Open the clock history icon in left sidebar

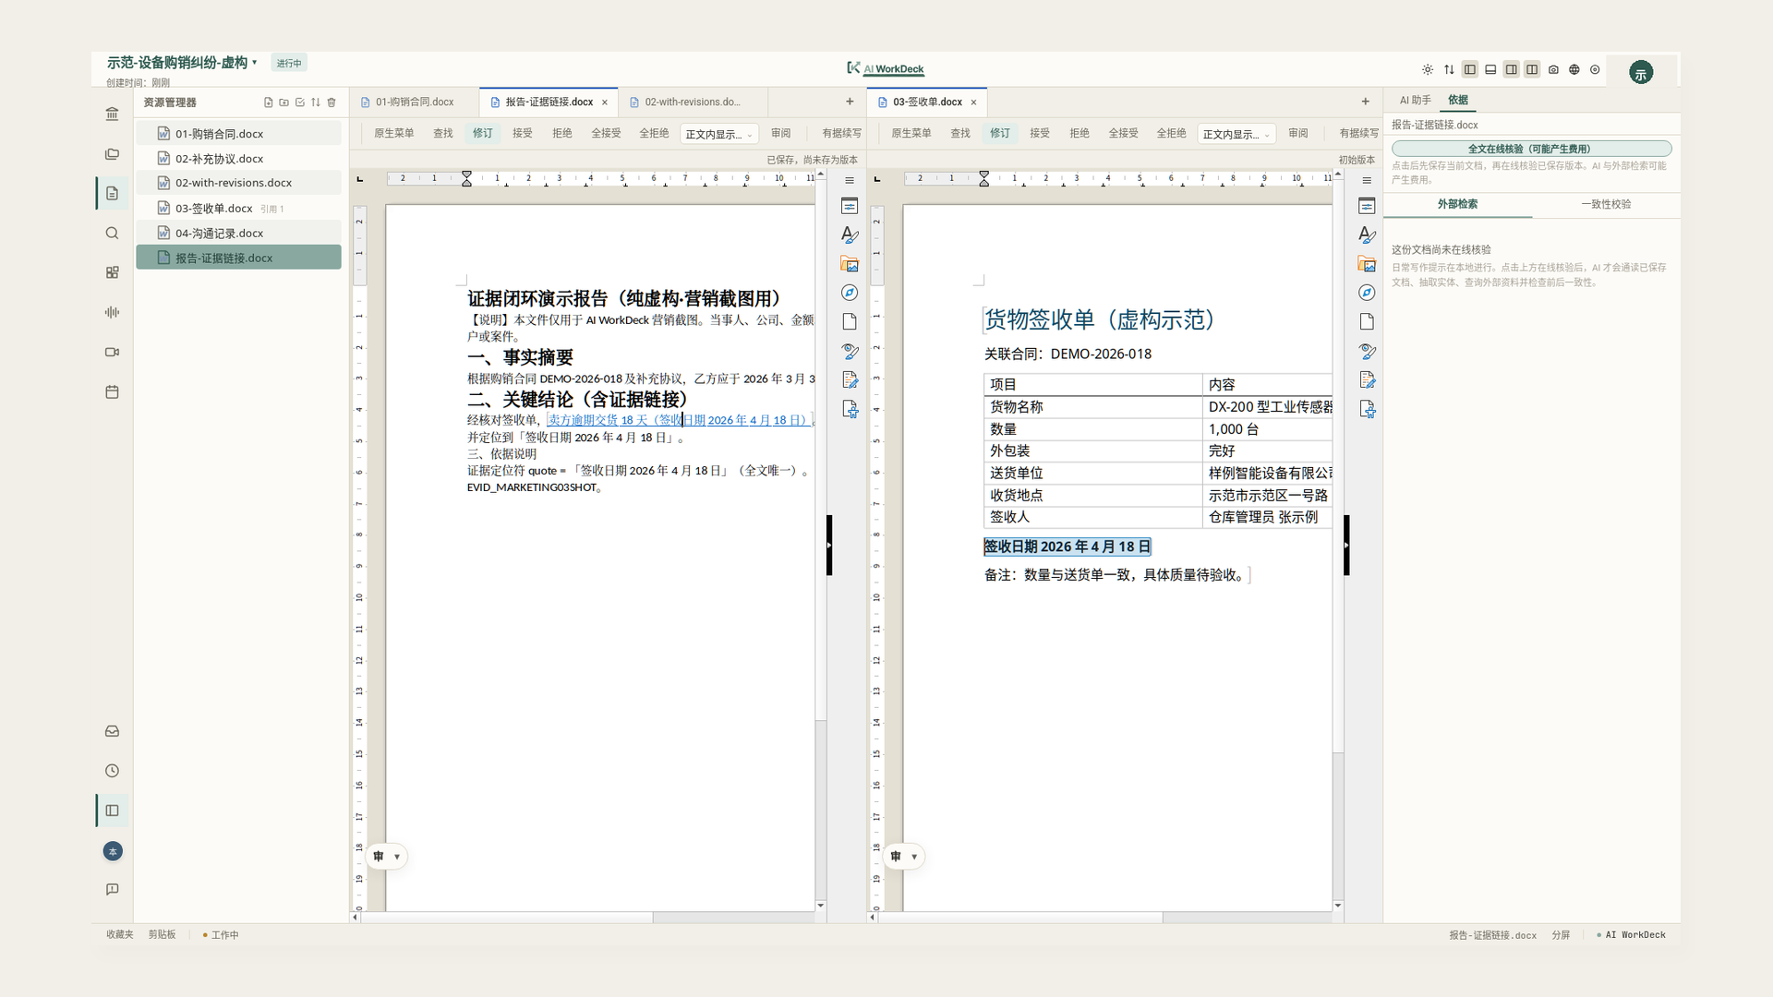(x=112, y=771)
